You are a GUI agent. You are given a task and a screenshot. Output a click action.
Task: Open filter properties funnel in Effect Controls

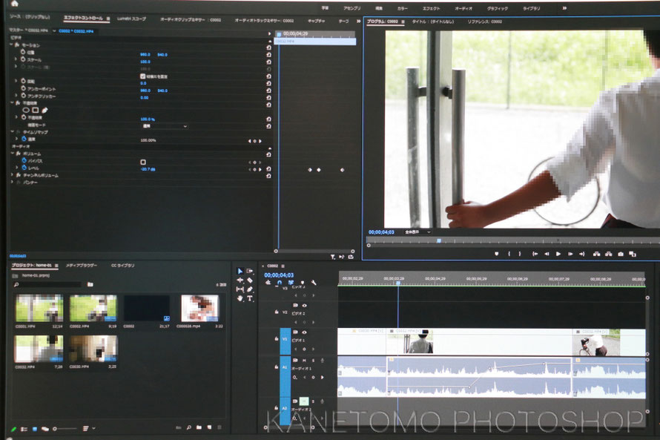pos(332,257)
